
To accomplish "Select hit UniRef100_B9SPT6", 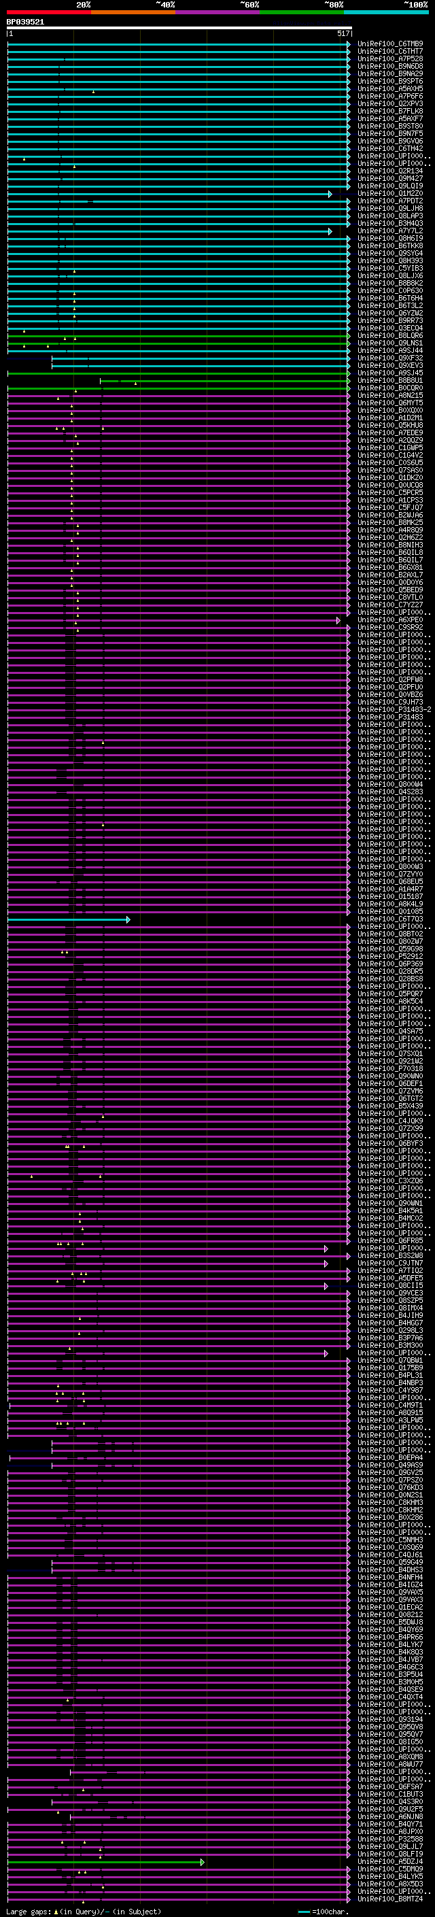I will coord(390,81).
